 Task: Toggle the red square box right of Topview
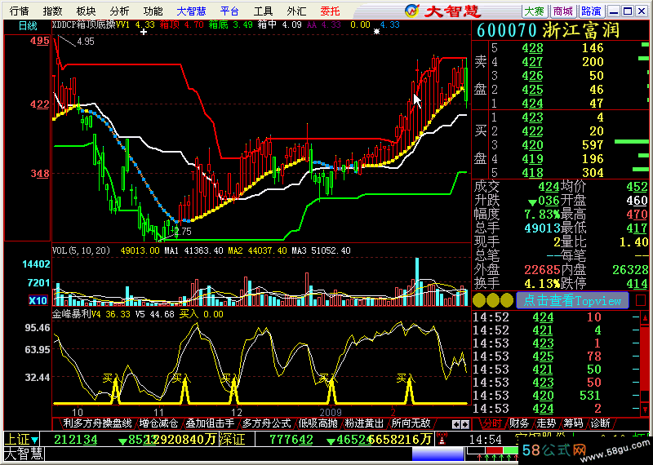point(641,300)
